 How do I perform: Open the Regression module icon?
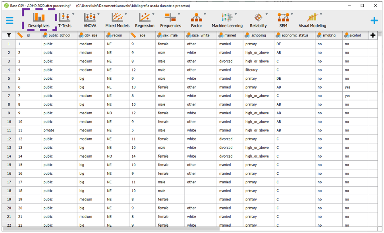click(145, 20)
